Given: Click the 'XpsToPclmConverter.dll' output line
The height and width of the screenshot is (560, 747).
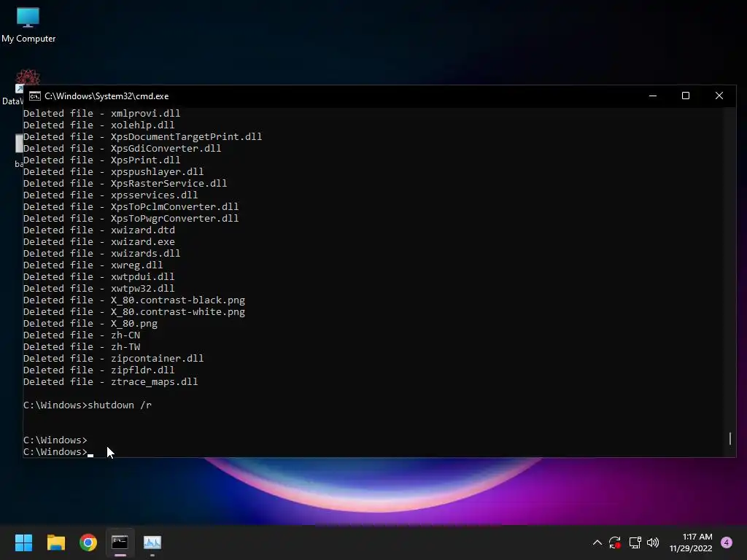Looking at the screenshot, I should (x=131, y=206).
